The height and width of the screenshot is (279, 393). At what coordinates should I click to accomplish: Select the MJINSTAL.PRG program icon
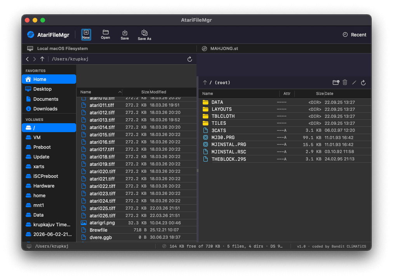205,144
